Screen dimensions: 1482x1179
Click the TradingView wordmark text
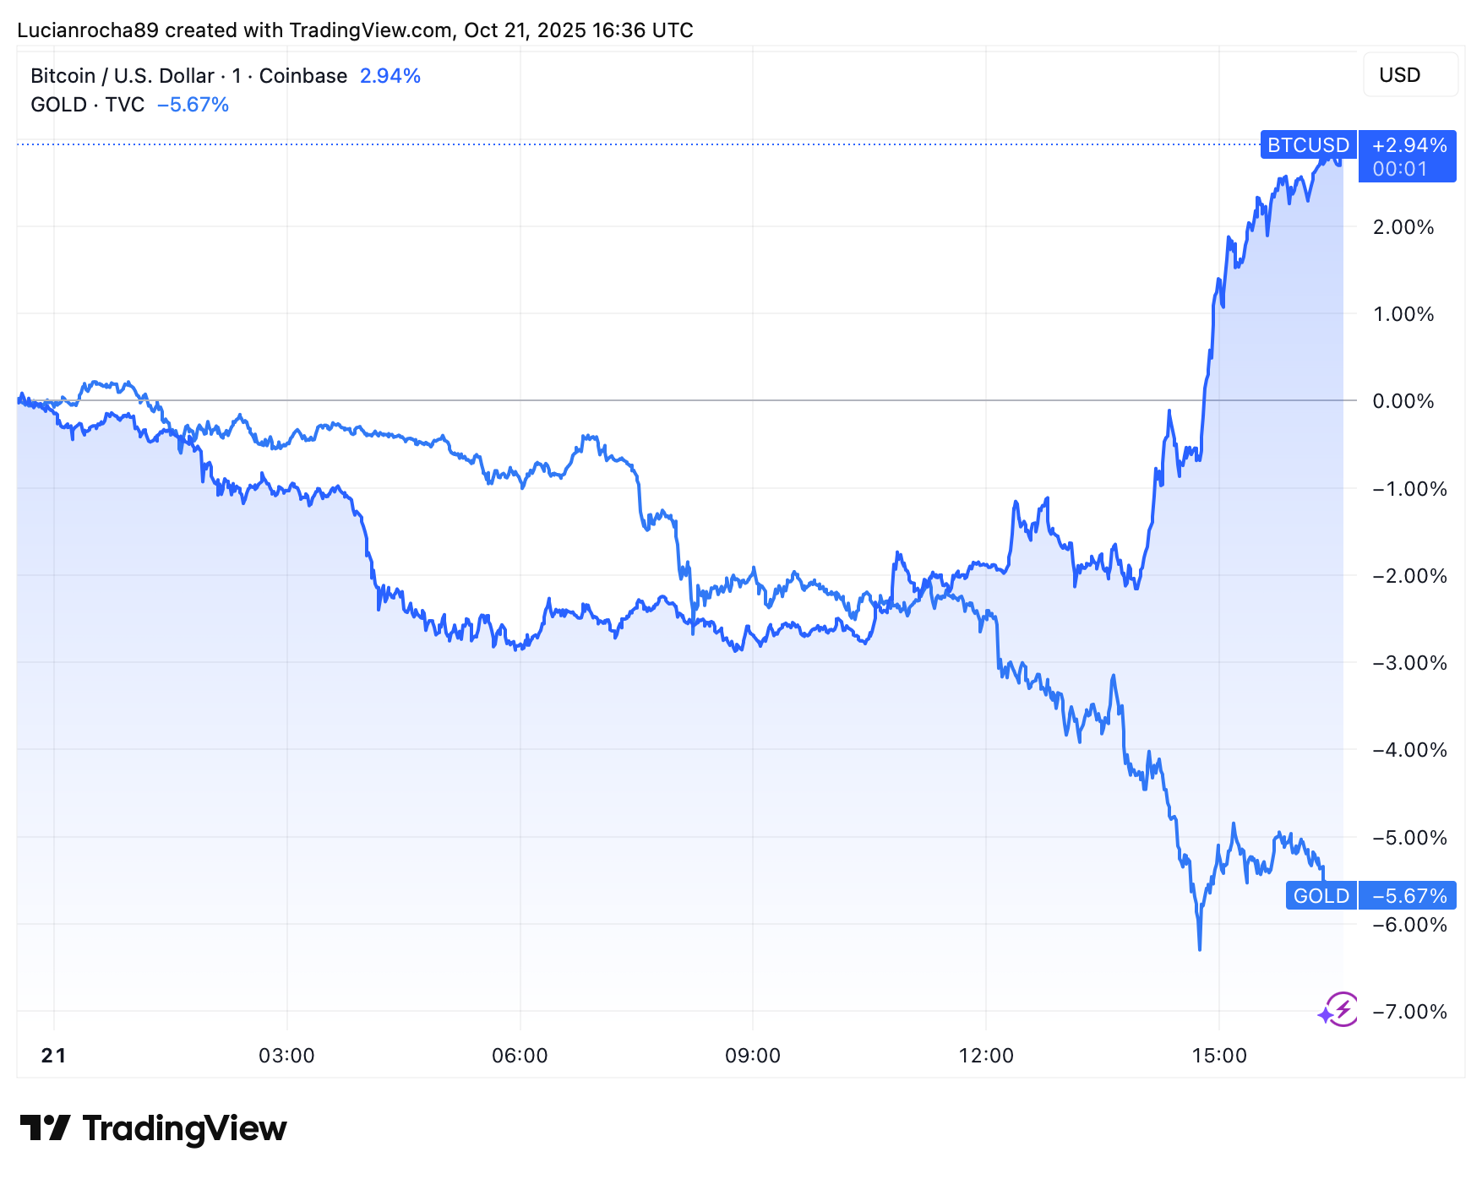click(185, 1128)
